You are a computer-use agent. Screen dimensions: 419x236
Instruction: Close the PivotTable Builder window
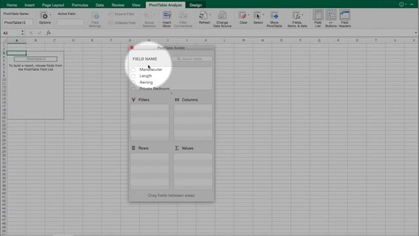tap(132, 48)
